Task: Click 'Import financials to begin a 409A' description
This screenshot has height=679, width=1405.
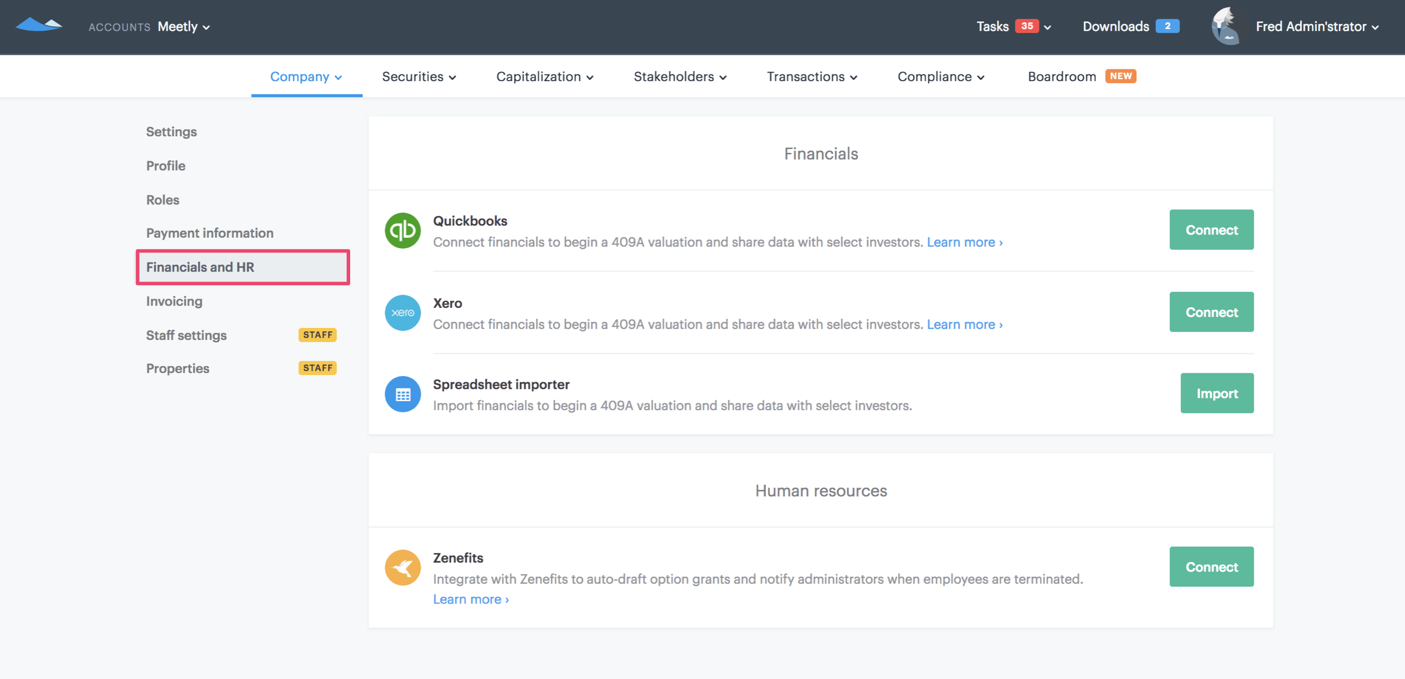Action: coord(672,406)
